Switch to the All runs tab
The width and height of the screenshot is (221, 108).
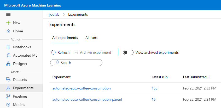(91, 38)
